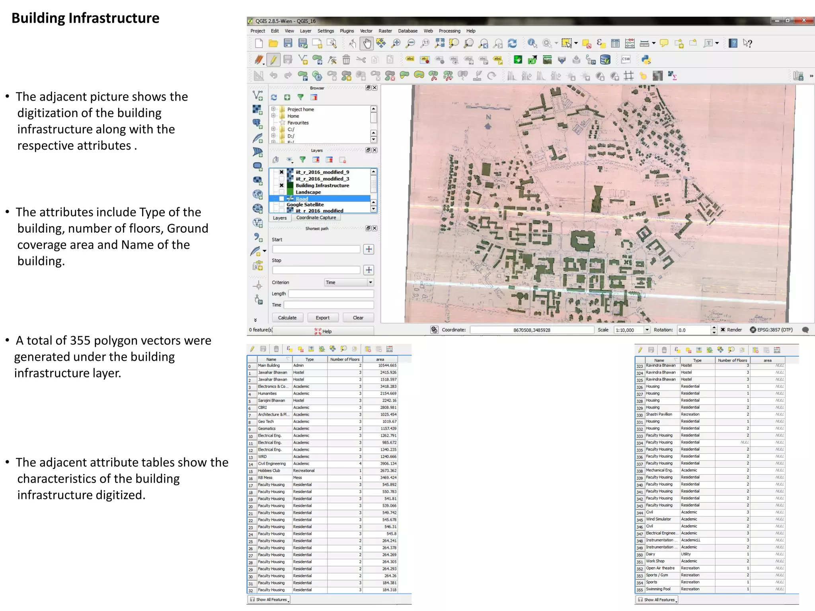Image resolution: width=815 pixels, height=611 pixels.
Task: Click the Rotation spin box up arrow
Action: coord(714,328)
